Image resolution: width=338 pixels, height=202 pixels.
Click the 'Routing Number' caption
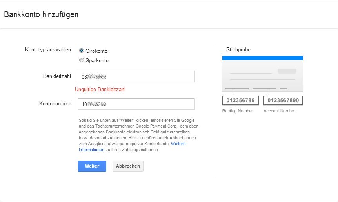(237, 111)
